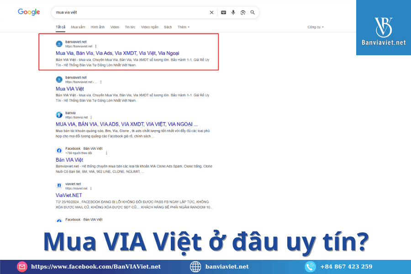Click '>780 người theo dõi' text
Viewport: 411px width, 274px height.
79,153
